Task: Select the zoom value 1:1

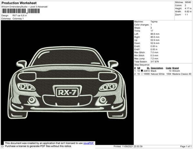Action: [x=186, y=15]
